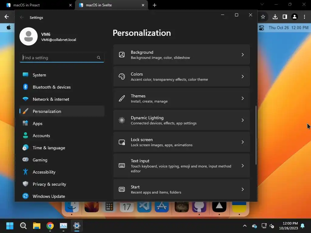The width and height of the screenshot is (311, 233).
Task: Toggle Chrome side panel
Action: coord(285,17)
